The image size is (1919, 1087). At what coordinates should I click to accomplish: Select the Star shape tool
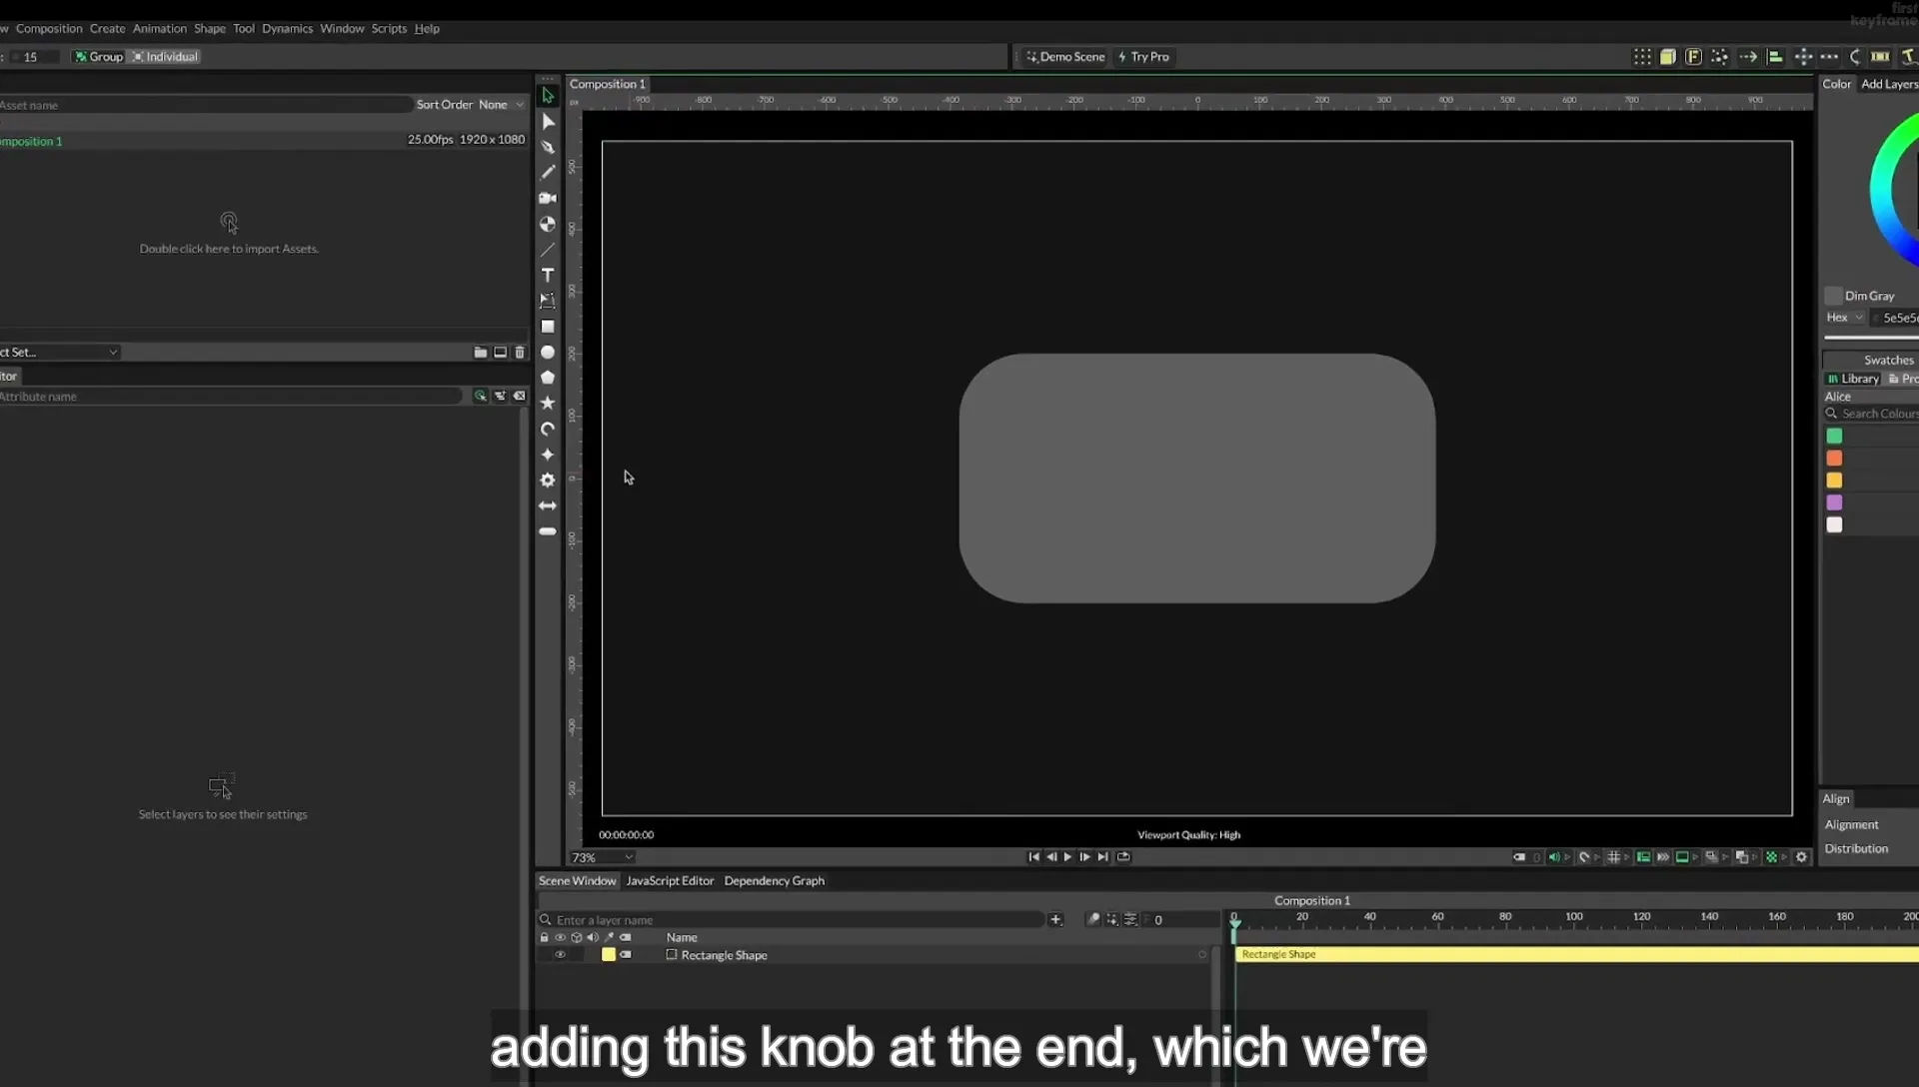[x=548, y=403]
